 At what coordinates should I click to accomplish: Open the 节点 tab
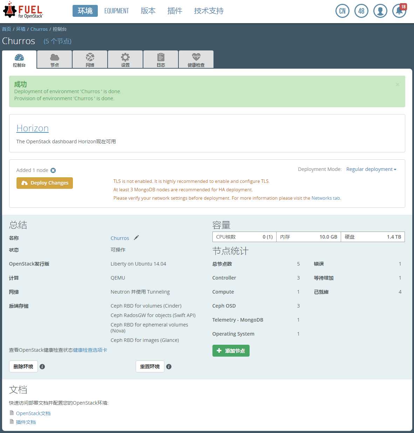(55, 60)
